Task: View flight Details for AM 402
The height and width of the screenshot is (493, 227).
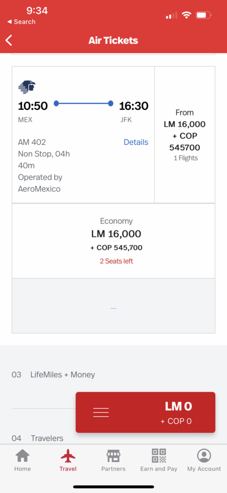Action: coord(136,142)
